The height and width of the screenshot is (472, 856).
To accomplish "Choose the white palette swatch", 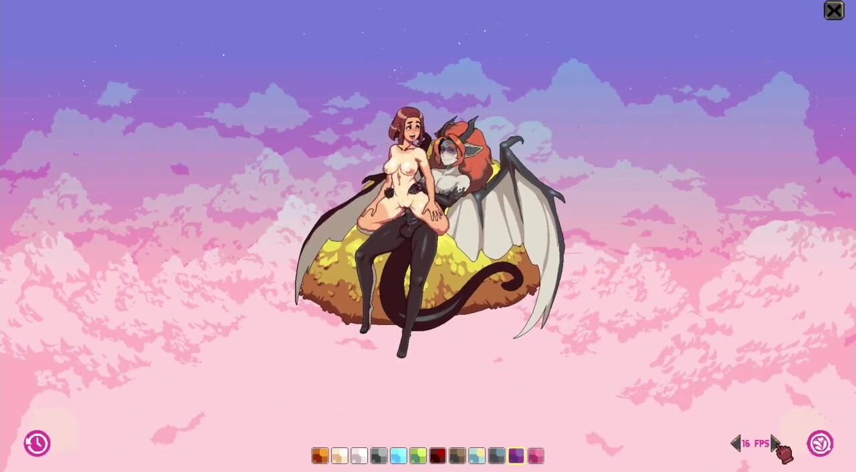I will pyautogui.click(x=359, y=456).
